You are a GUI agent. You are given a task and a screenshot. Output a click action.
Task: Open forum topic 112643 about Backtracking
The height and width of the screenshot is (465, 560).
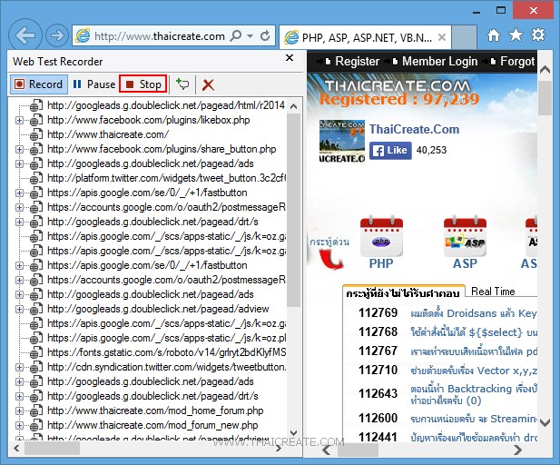pos(474,394)
